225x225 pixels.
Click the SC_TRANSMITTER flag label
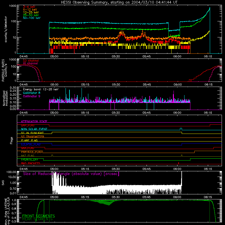click(x=32, y=136)
